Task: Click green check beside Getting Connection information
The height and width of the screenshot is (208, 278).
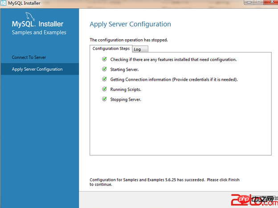Action: (104, 79)
